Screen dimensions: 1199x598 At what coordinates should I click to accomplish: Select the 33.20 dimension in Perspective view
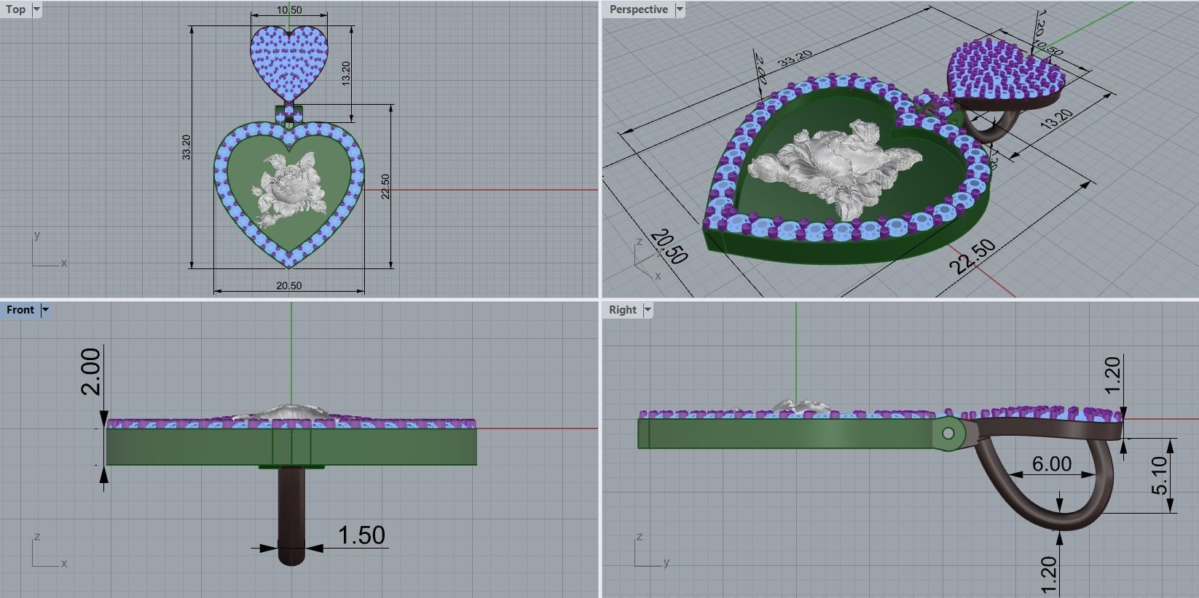(795, 58)
